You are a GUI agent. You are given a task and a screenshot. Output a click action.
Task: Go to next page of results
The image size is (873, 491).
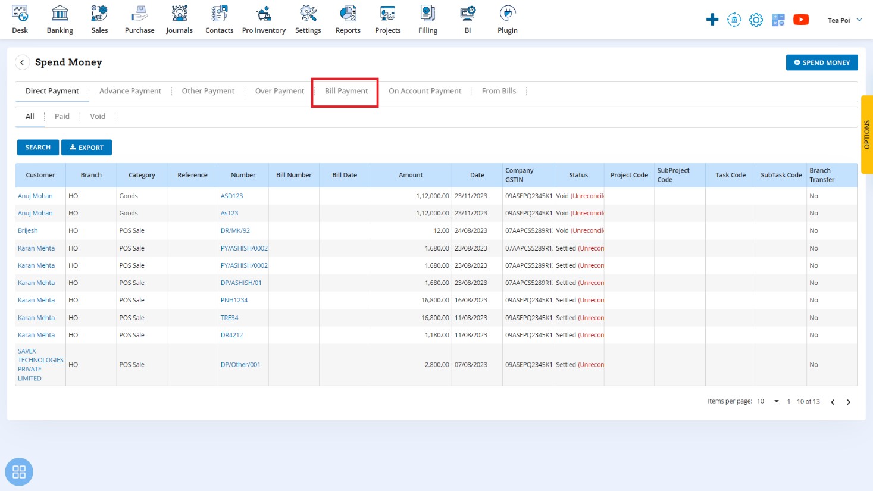click(849, 402)
